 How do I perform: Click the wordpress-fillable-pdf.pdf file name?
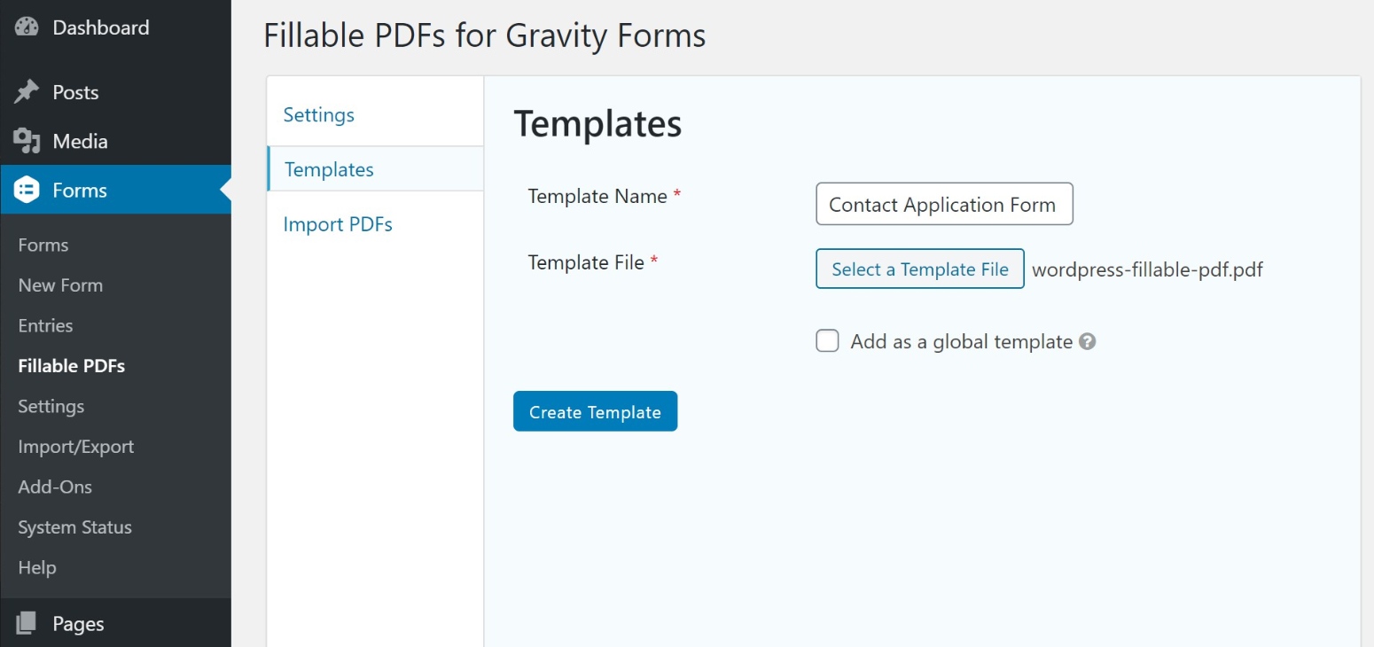pyautogui.click(x=1147, y=269)
